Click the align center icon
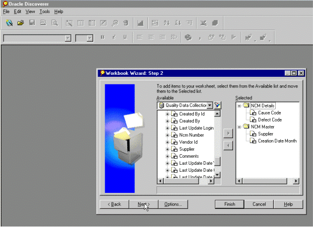The width and height of the screenshot is (313, 227). pos(151,37)
